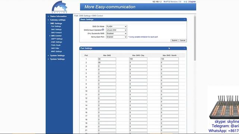Click Max SMS / Day field for port 16
This screenshot has width=239, height=134.
click(138, 112)
